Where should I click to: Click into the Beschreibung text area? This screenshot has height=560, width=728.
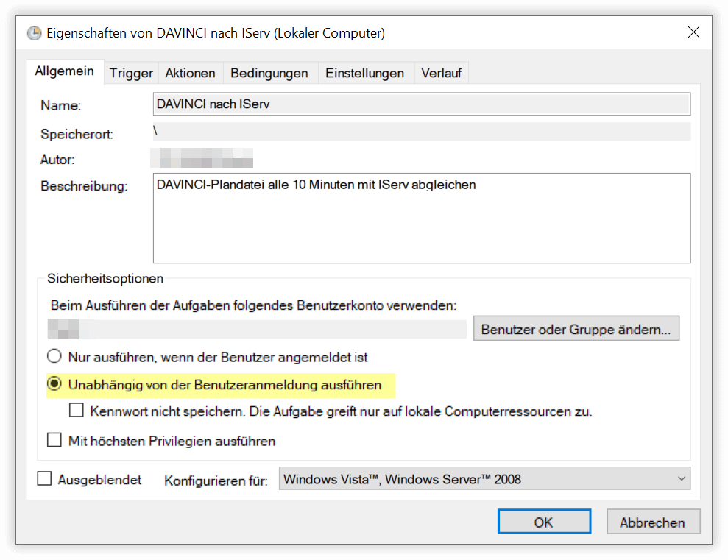pos(421,217)
